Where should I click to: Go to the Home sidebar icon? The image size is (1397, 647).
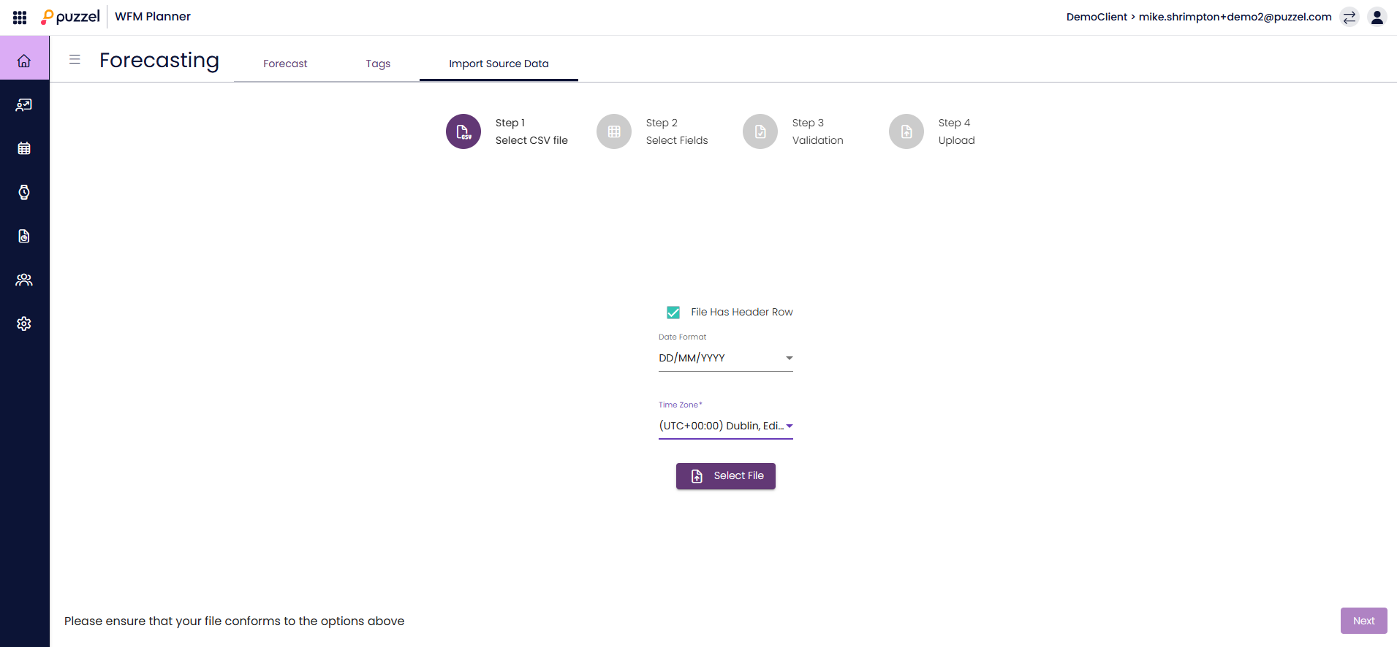(24, 61)
